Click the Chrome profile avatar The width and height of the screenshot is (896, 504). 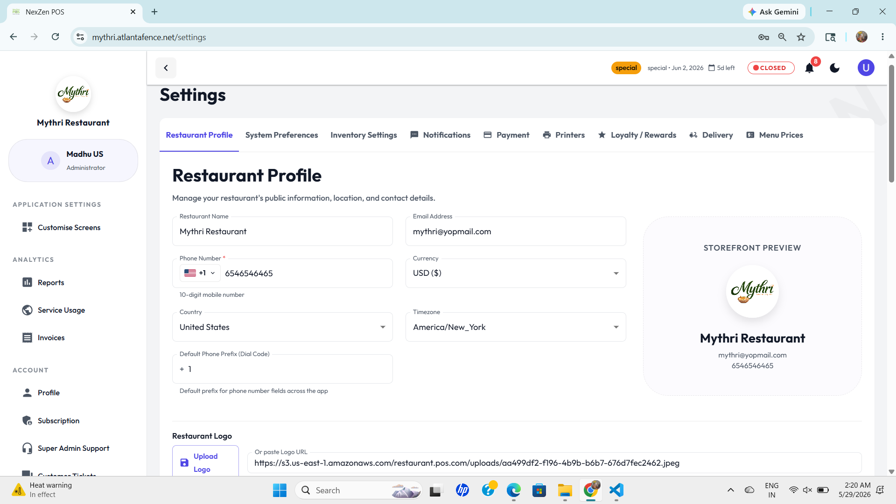(861, 37)
